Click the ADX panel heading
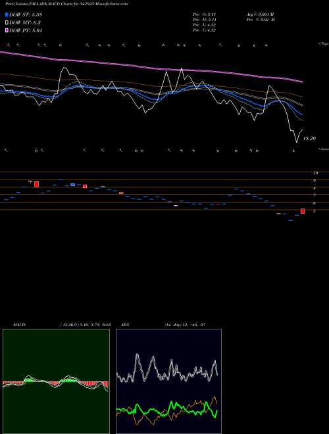329x434 pixels. [125, 324]
